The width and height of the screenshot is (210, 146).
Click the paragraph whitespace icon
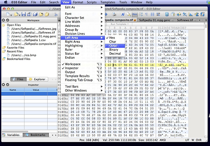[147, 14]
